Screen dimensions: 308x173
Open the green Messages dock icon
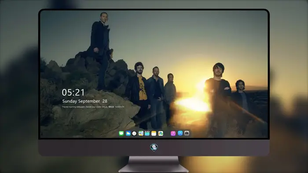121,133
